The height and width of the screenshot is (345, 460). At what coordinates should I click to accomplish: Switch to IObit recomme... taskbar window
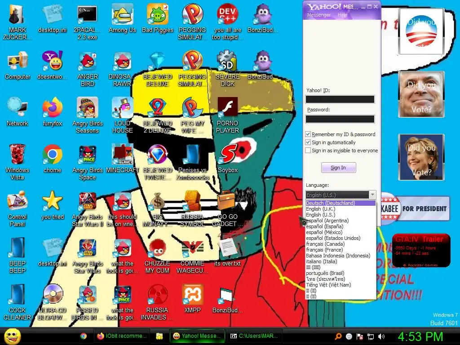coord(121,336)
